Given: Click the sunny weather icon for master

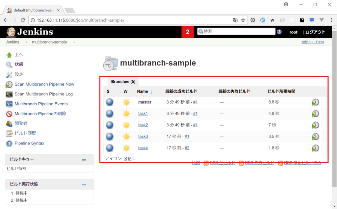Looking at the screenshot, I should [x=126, y=102].
